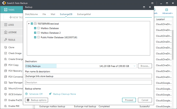Click the Mount/Unmount icon
Image resolution: width=177 pixels, height=109 pixels.
point(6,88)
